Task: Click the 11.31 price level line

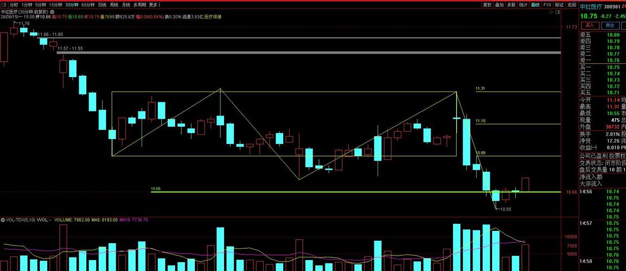Action: [518, 92]
